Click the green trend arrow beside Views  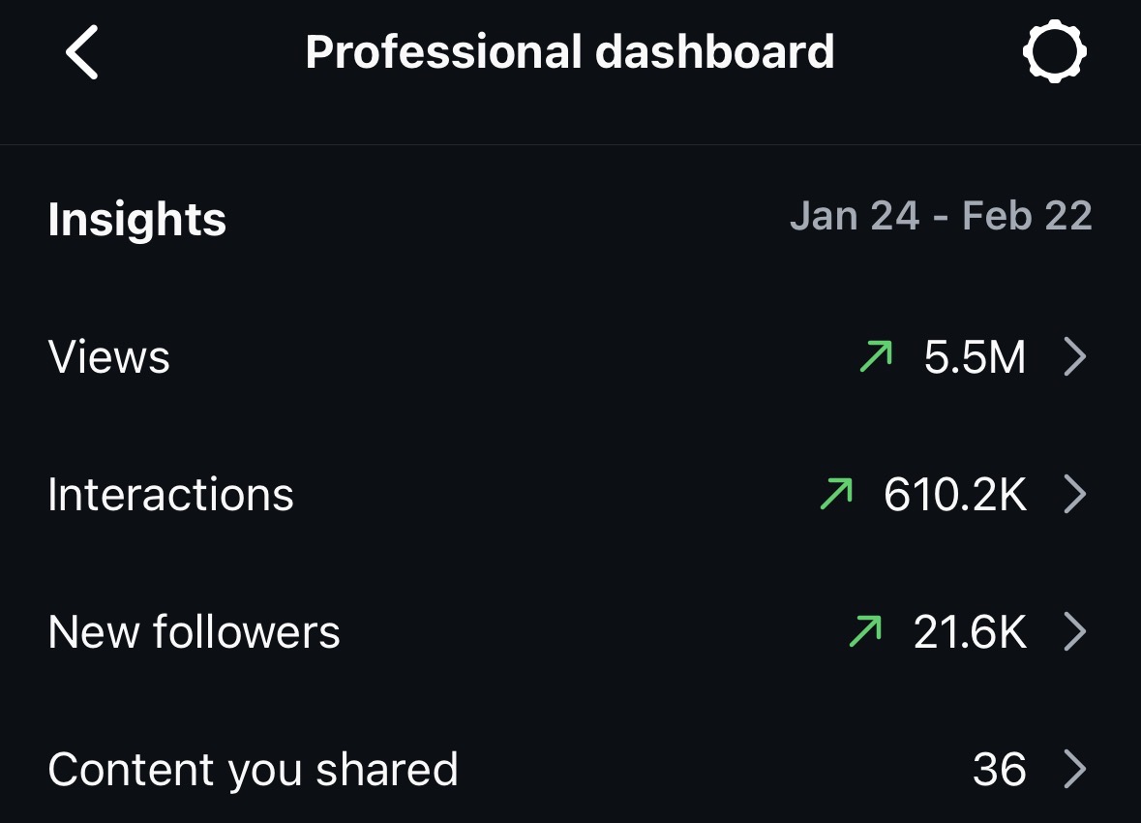point(875,358)
